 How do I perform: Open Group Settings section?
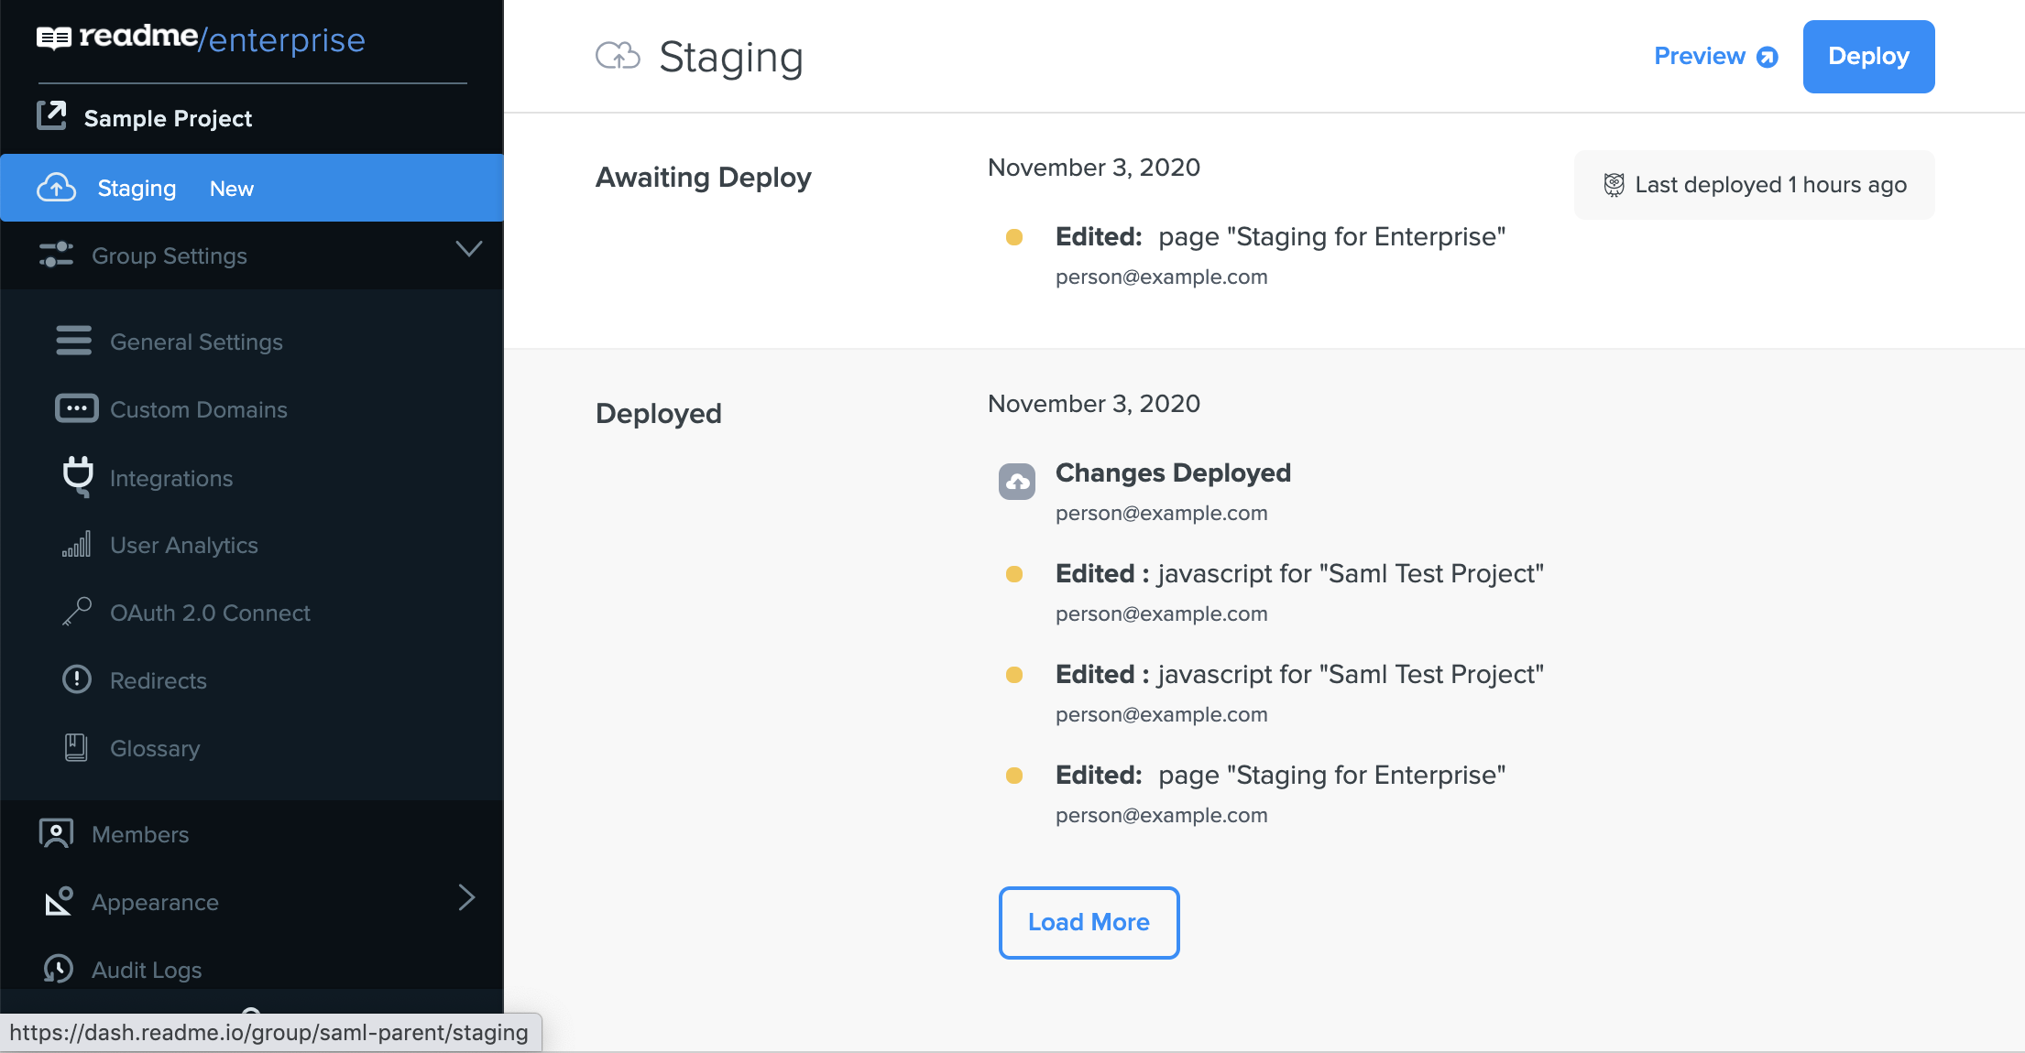(x=170, y=255)
